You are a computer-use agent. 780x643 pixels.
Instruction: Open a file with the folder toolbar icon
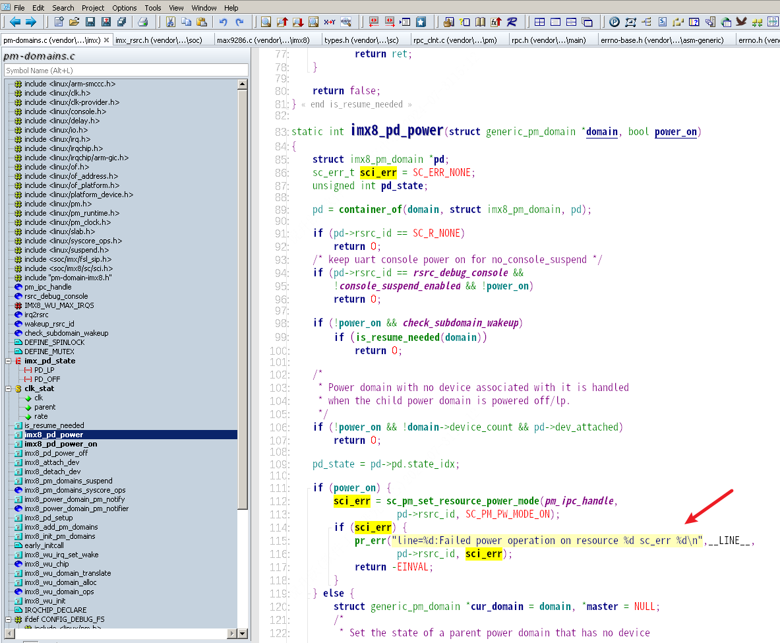(x=75, y=22)
